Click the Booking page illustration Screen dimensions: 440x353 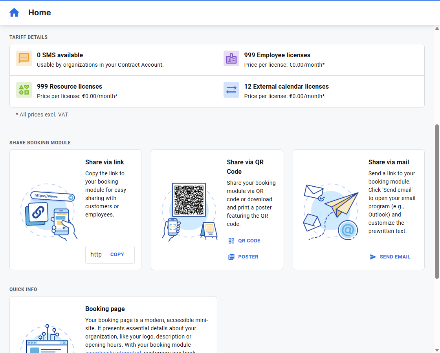[47, 339]
